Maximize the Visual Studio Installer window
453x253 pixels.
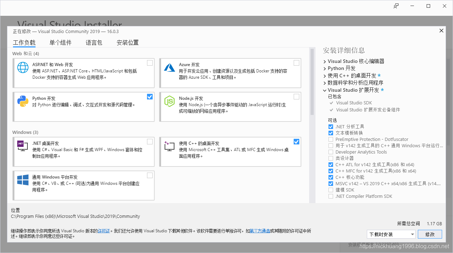pyautogui.click(x=428, y=6)
